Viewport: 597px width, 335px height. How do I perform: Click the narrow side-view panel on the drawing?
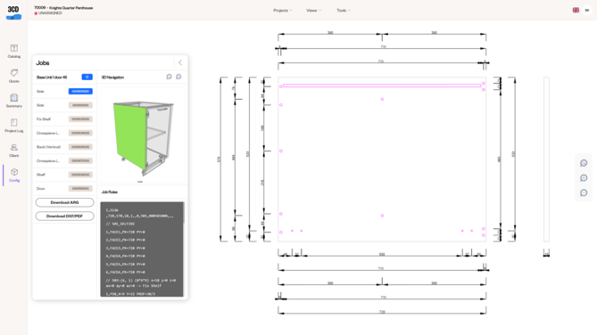point(546,159)
